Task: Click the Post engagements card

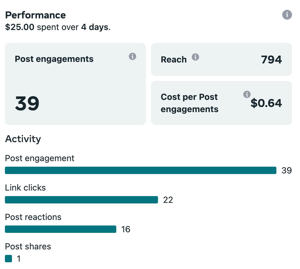Action: 75,84
